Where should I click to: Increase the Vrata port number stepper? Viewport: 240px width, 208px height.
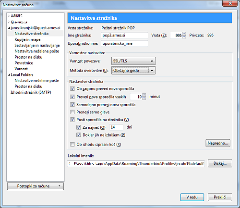coord(184,34)
